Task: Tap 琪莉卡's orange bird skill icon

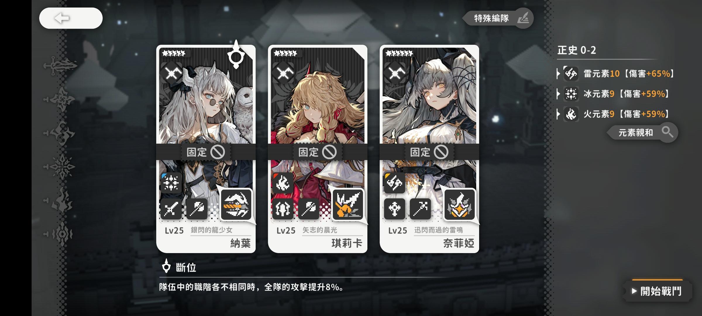Action: click(x=348, y=204)
